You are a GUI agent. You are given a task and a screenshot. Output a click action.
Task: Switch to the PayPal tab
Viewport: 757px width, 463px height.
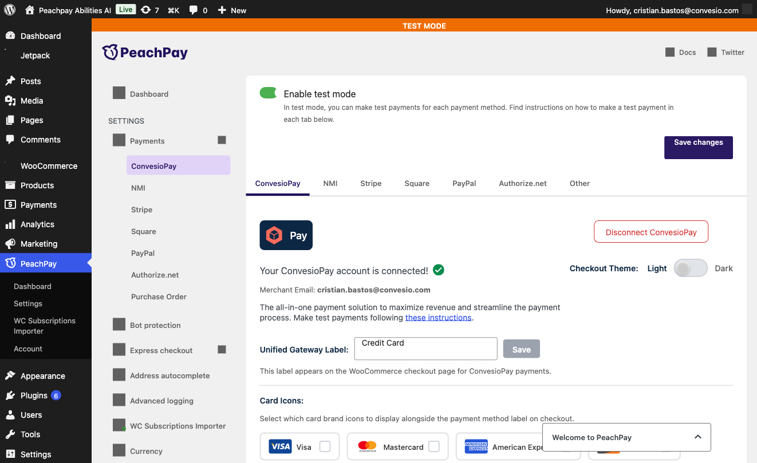(x=464, y=183)
